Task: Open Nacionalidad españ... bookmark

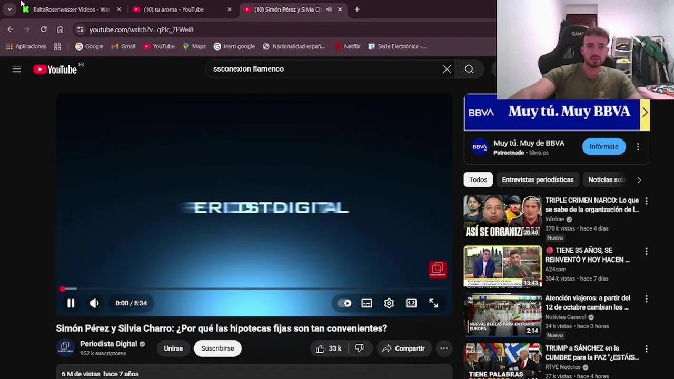Action: pos(294,46)
